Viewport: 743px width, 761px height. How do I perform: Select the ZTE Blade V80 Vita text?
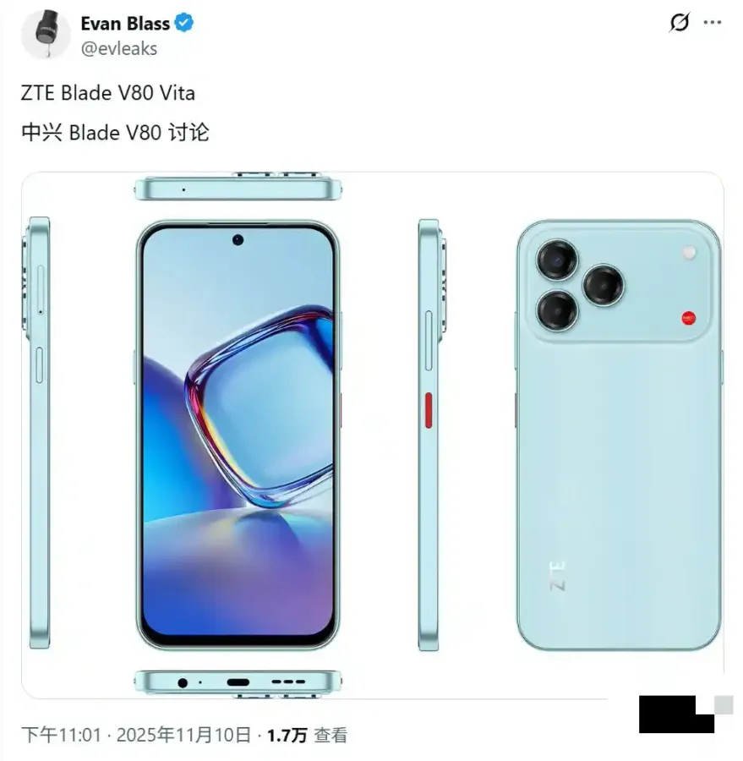[x=107, y=93]
